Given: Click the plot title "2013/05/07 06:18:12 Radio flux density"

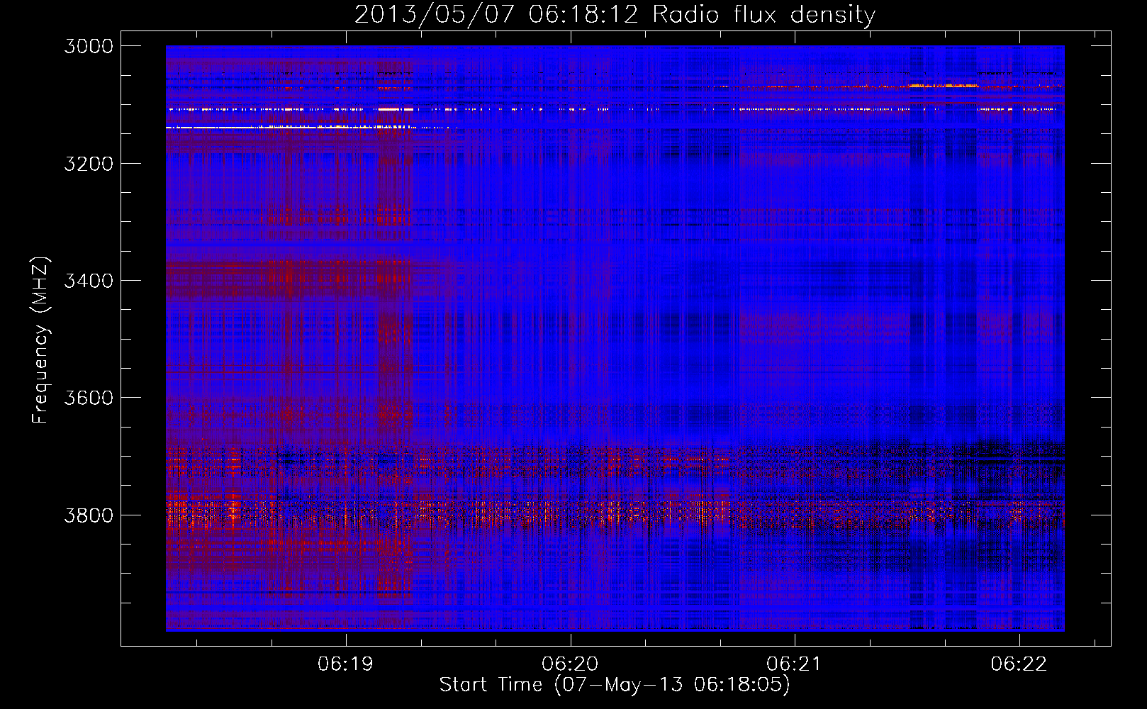Looking at the screenshot, I should (615, 14).
